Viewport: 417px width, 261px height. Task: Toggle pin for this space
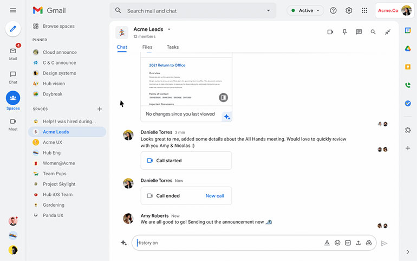pos(344,32)
